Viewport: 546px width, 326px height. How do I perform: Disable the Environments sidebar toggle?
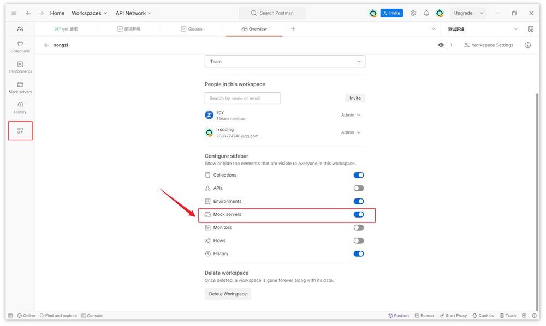359,201
